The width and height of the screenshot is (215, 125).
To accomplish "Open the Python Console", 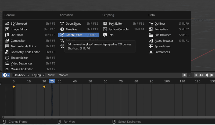I will click(x=123, y=29).
